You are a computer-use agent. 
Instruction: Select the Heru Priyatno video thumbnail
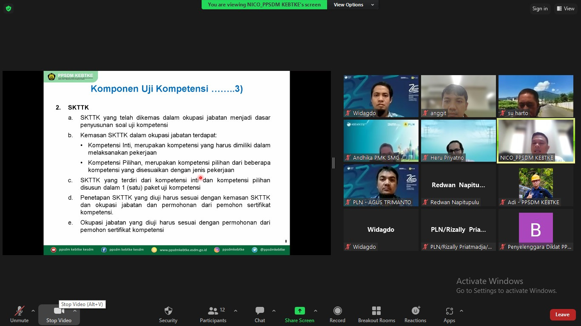(x=458, y=141)
